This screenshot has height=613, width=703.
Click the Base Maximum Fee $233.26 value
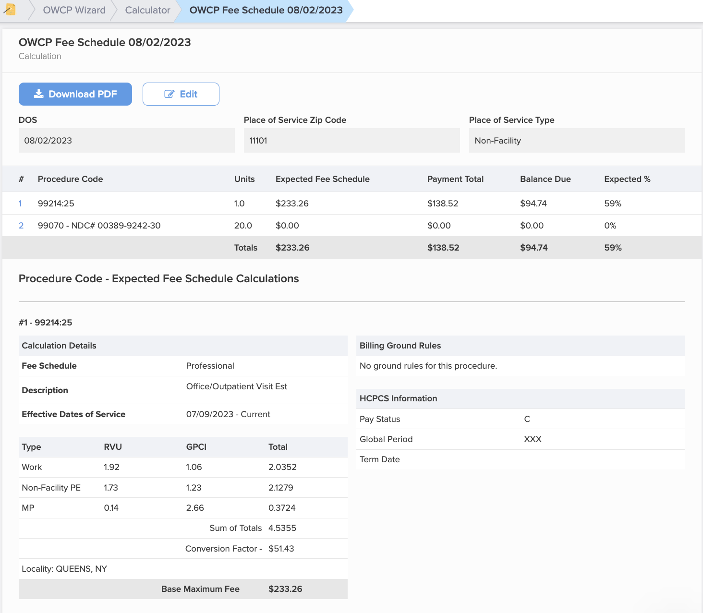click(x=285, y=589)
